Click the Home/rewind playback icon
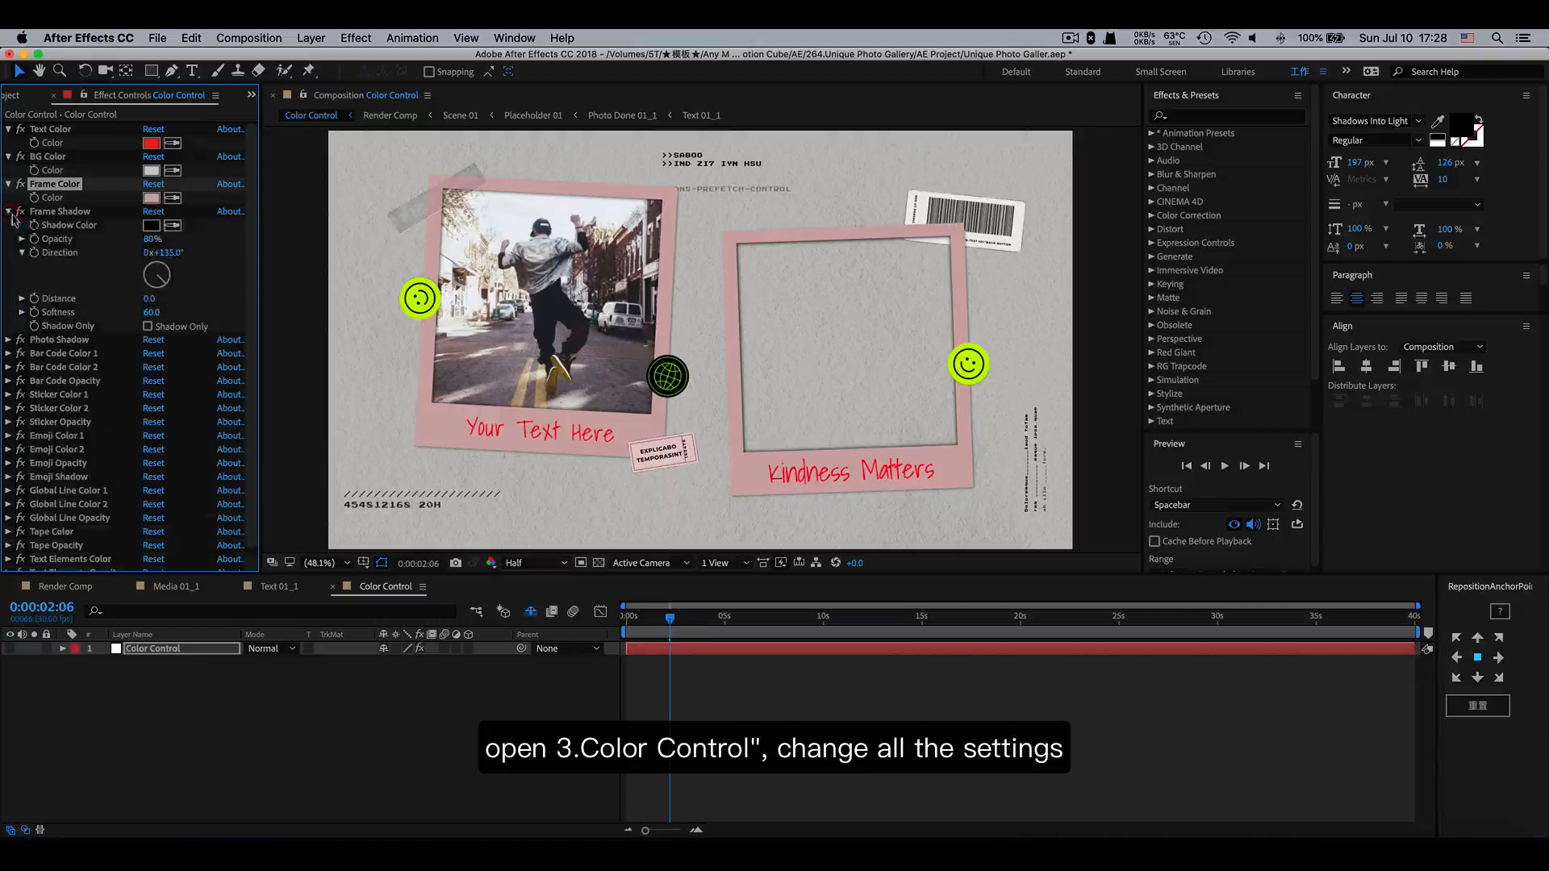 coord(1184,466)
